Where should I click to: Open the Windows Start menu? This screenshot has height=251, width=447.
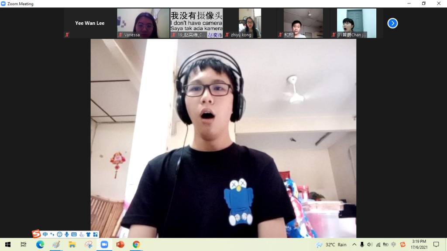[7, 244]
